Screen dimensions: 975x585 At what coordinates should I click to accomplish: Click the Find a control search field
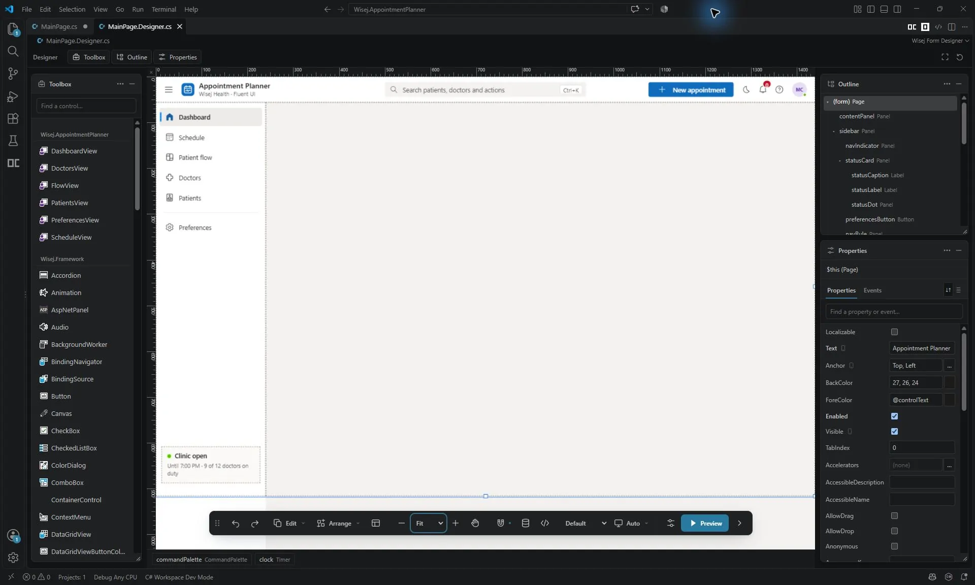click(86, 106)
